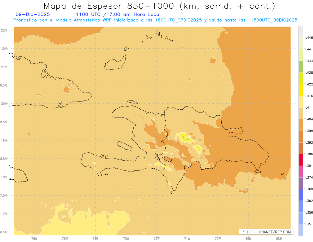
Task: Click the longitude label '71W'
Action: pyautogui.click(x=187, y=238)
